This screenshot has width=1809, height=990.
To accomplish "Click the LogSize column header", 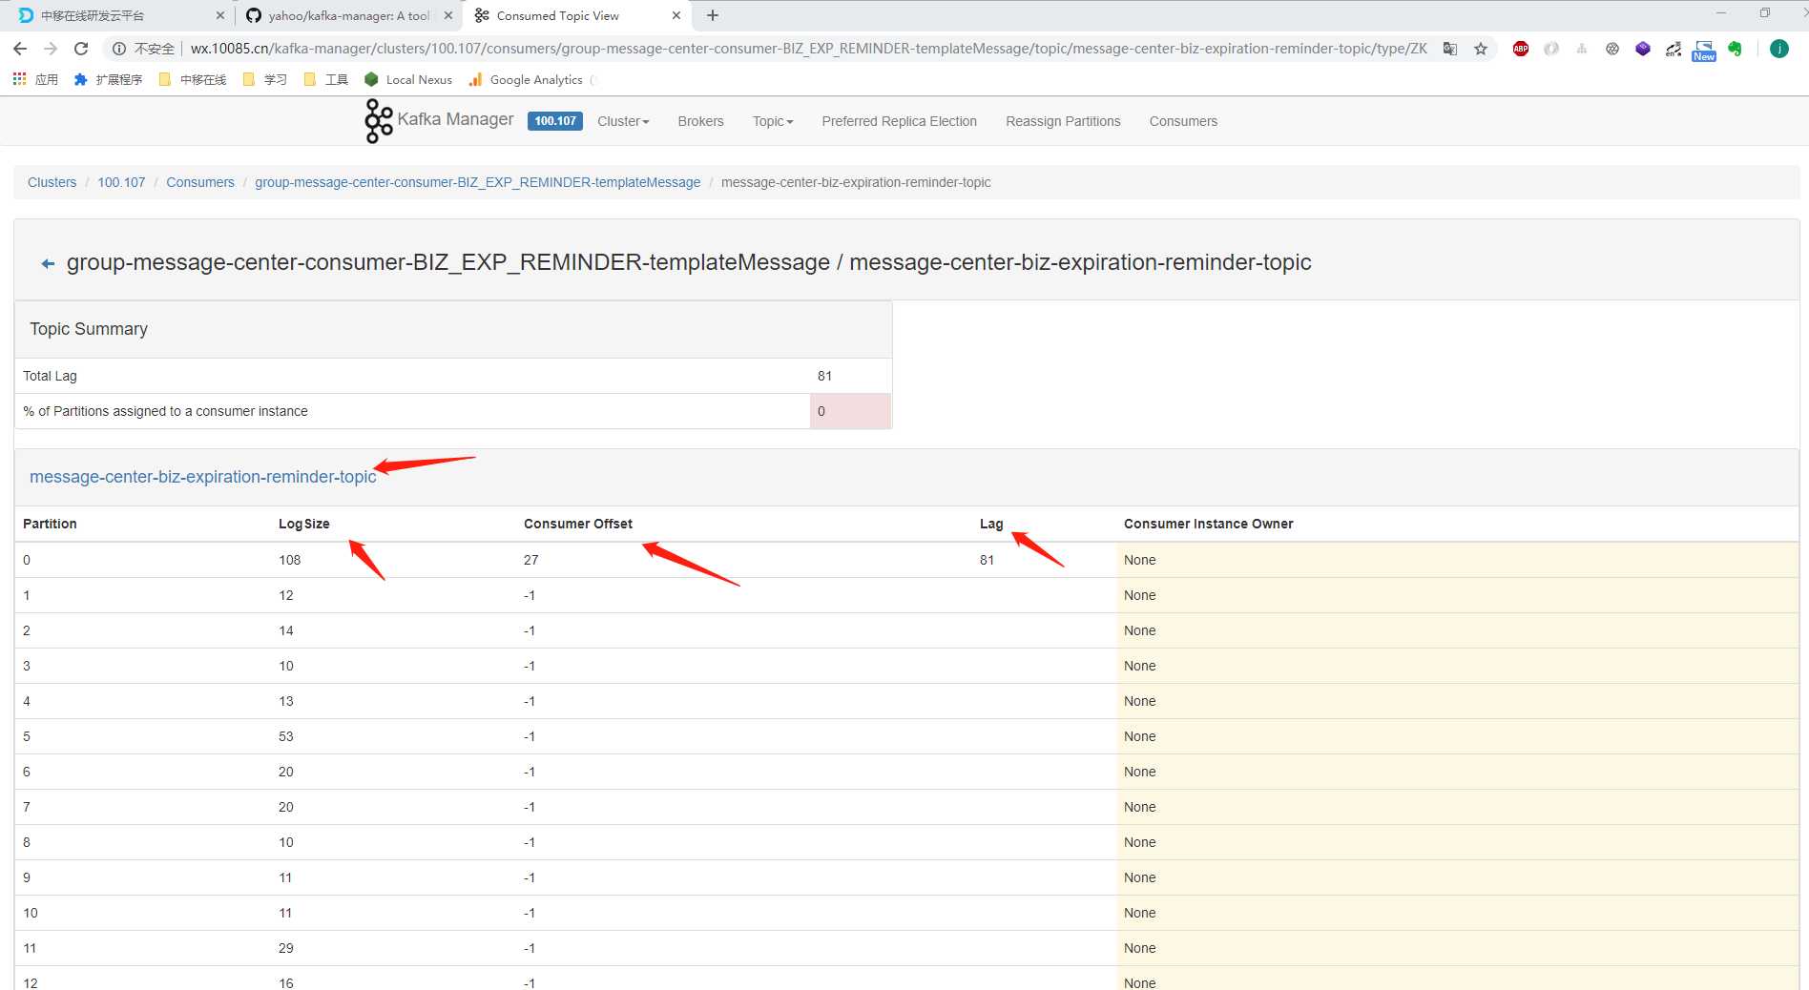I will tap(304, 524).
